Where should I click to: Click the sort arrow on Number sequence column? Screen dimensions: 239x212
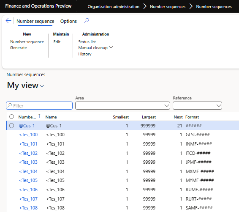click(x=39, y=116)
